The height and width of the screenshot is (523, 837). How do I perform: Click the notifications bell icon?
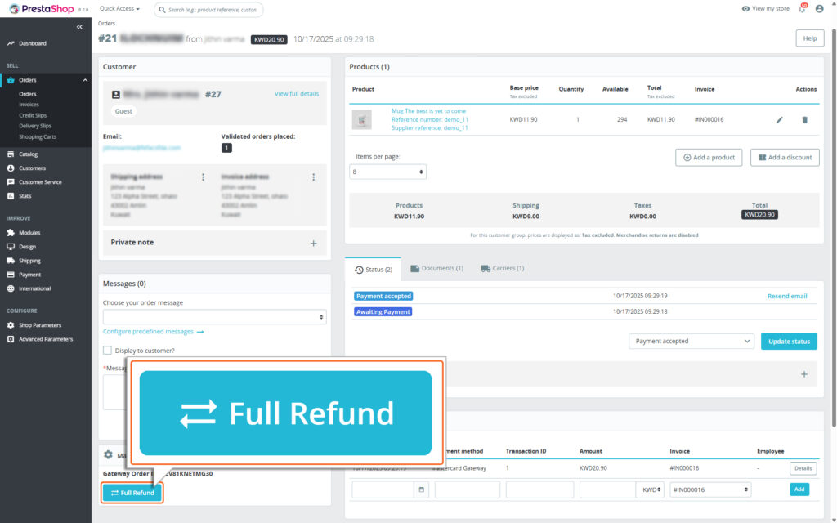[x=801, y=8]
